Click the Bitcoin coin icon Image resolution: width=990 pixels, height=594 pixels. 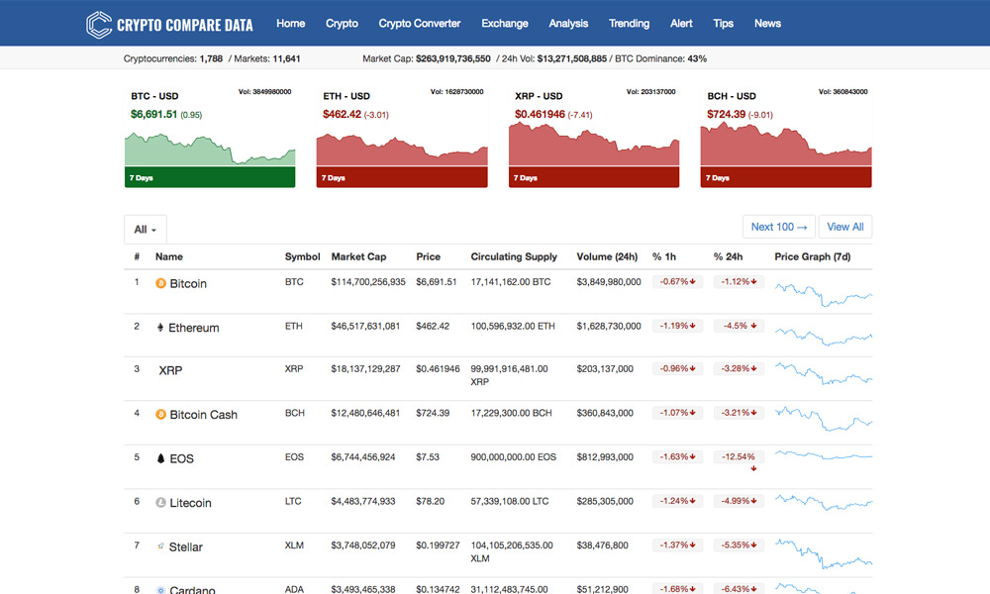[x=161, y=284]
